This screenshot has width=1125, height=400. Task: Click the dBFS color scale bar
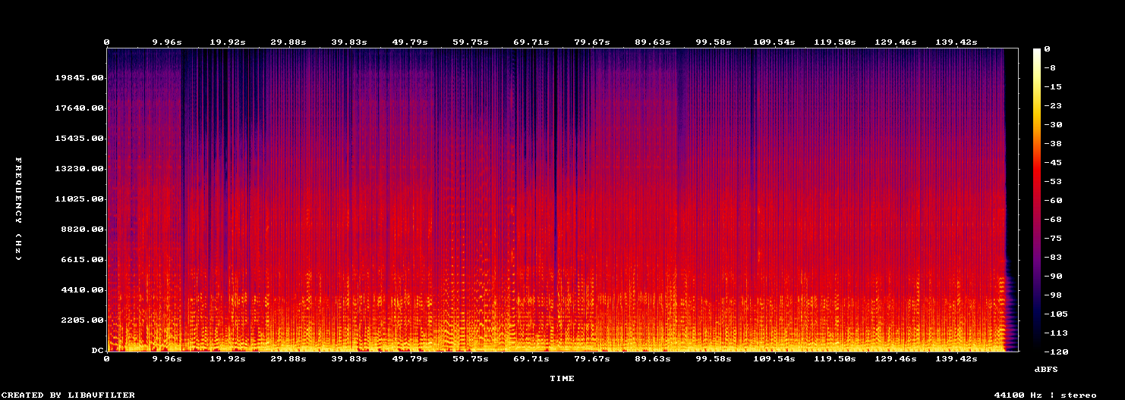[1037, 200]
